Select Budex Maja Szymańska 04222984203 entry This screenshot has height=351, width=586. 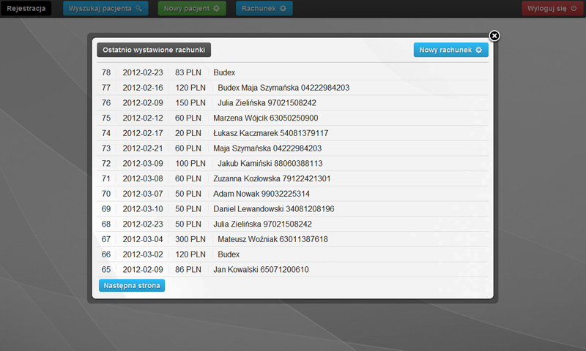[x=283, y=88]
